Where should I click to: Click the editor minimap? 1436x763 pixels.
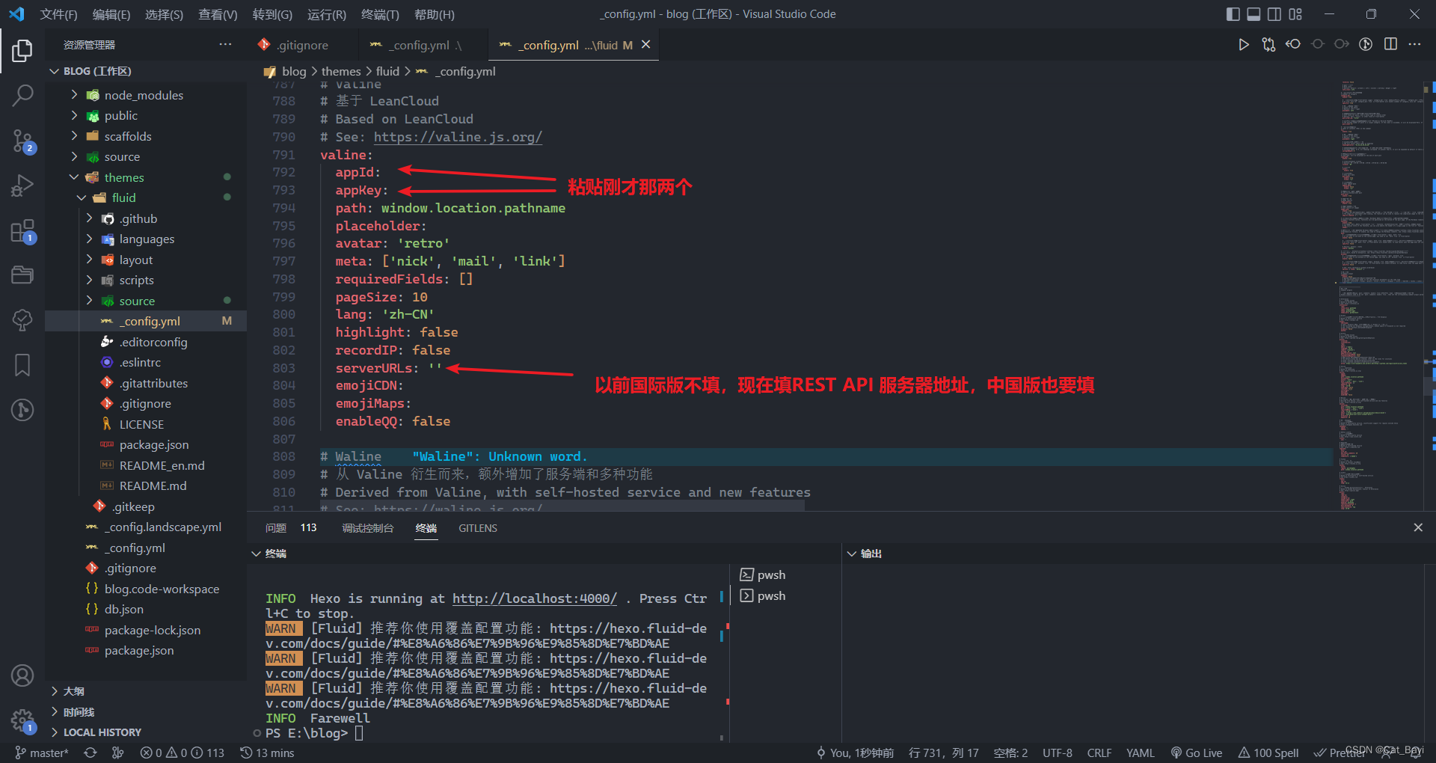[1381, 295]
